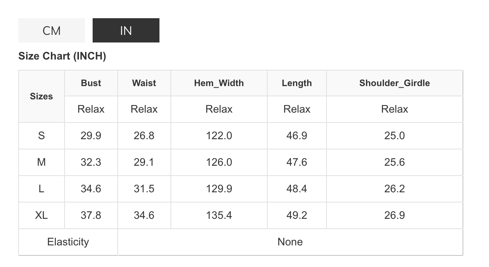The image size is (489, 267).
Task: Click the Bust column header
Action: (91, 83)
